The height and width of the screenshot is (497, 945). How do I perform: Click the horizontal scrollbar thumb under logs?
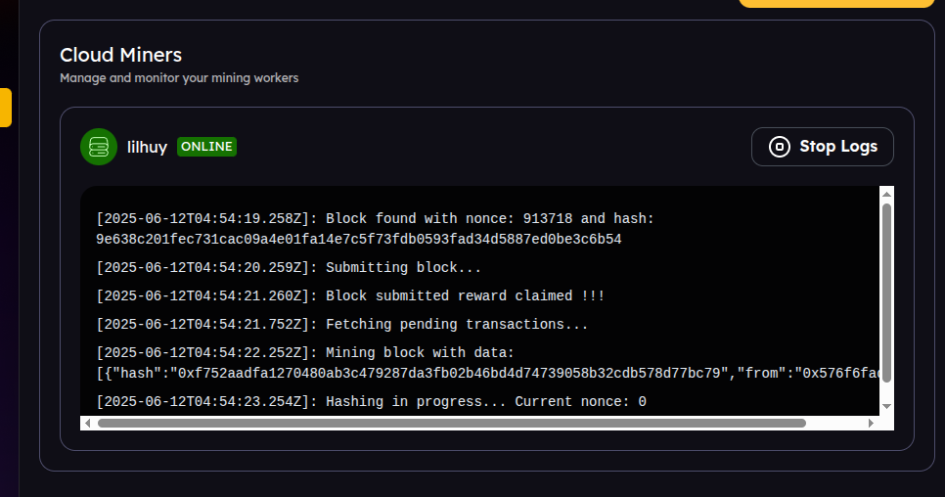point(450,424)
